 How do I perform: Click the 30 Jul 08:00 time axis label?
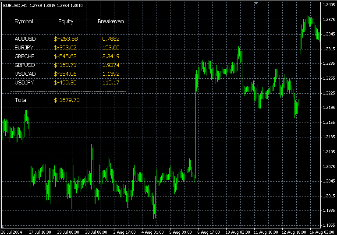pos(96,232)
